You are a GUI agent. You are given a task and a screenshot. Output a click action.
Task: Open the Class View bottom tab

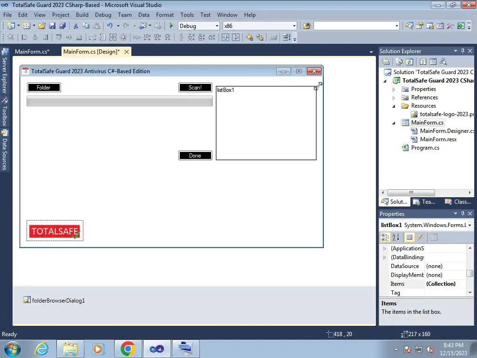tap(458, 202)
